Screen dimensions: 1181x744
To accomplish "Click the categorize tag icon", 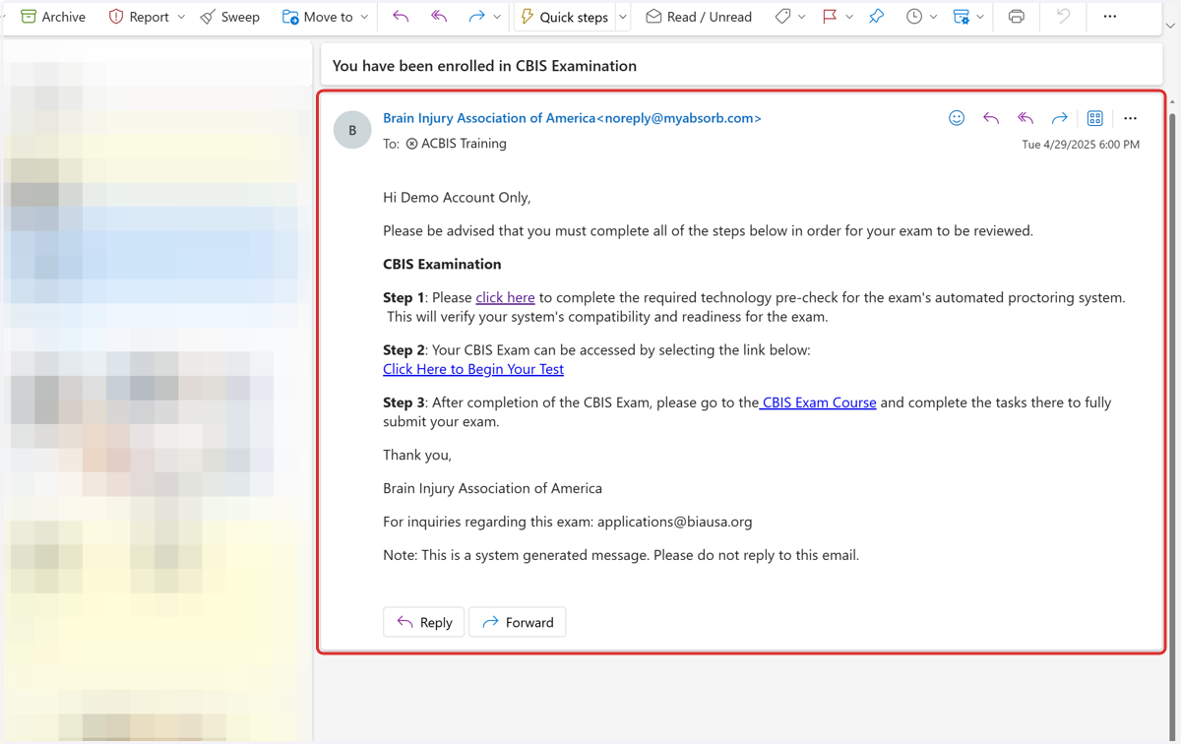I will click(782, 17).
